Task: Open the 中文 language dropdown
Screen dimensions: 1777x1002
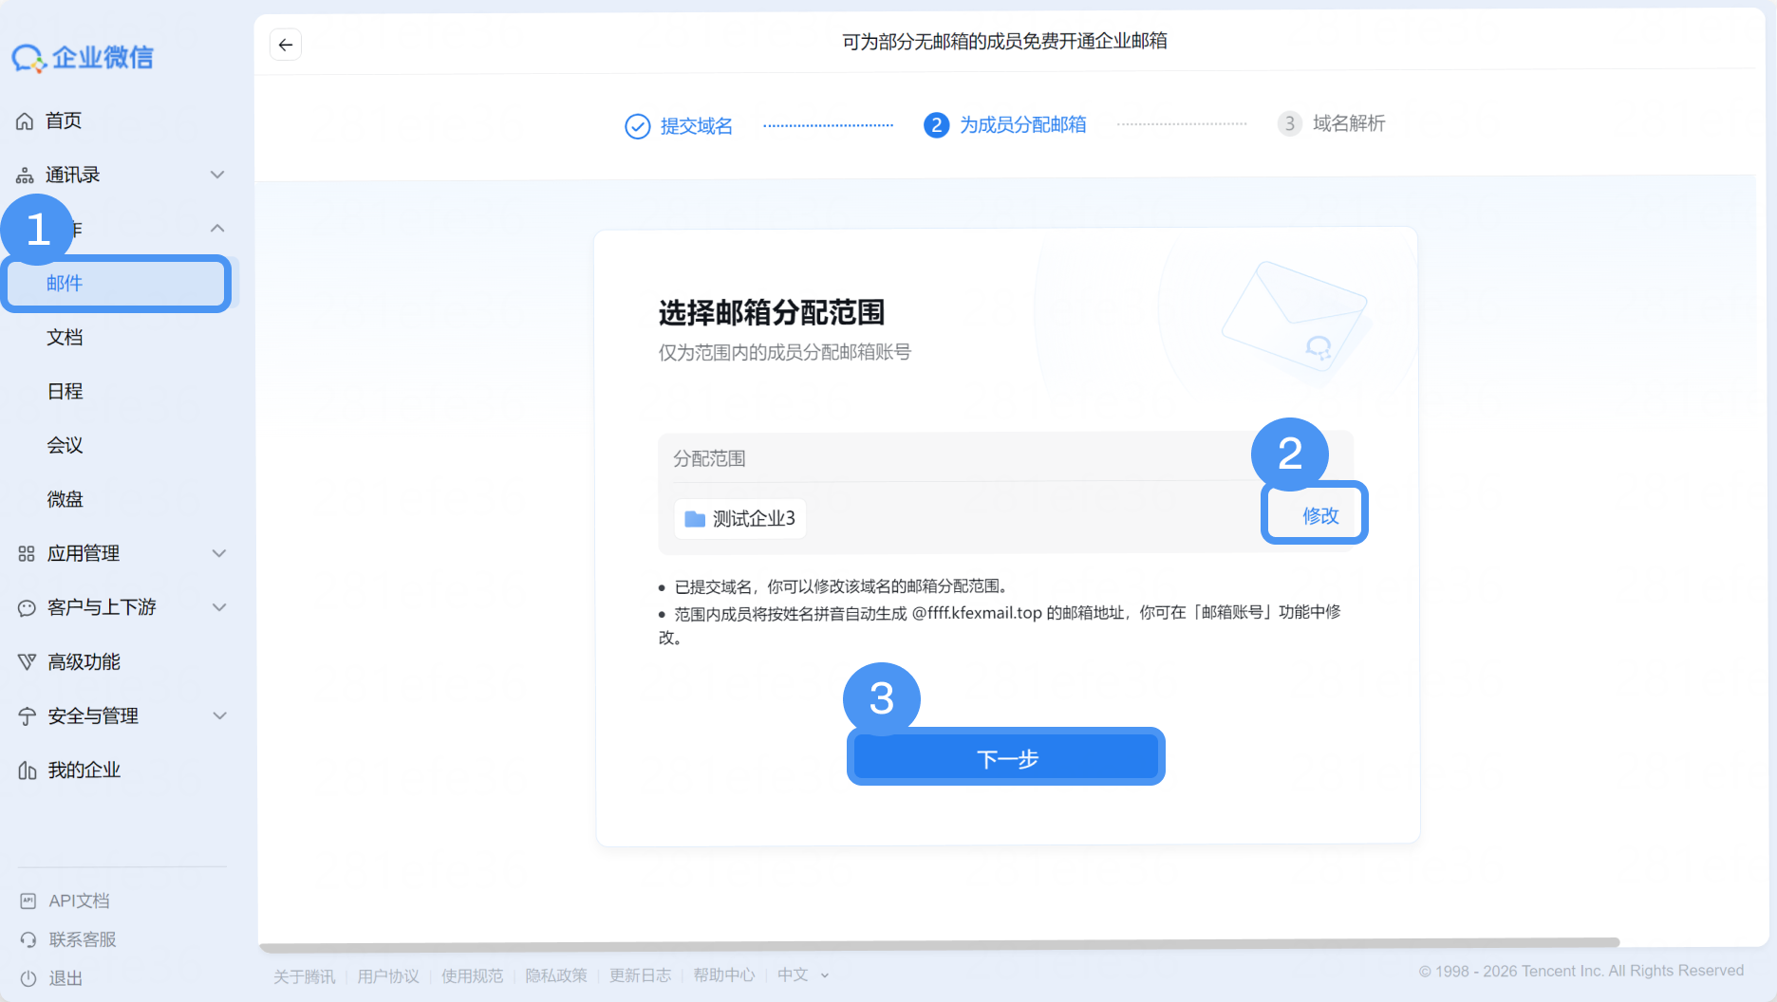Action: coord(803,975)
